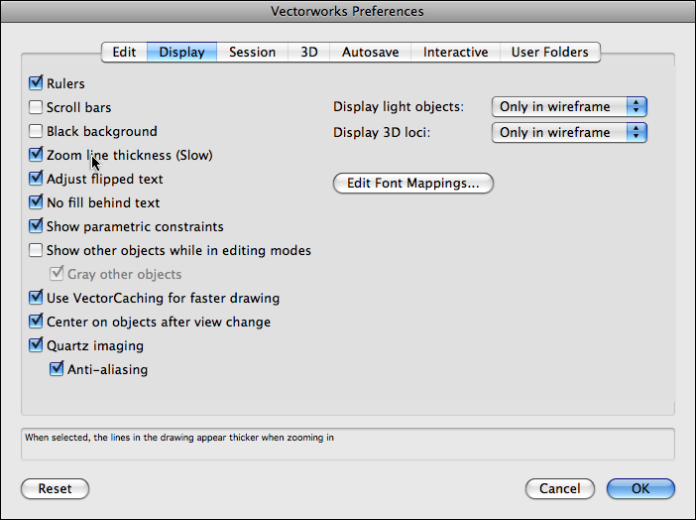Enable Show other objects while in editing modes
This screenshot has width=696, height=520.
pos(37,251)
